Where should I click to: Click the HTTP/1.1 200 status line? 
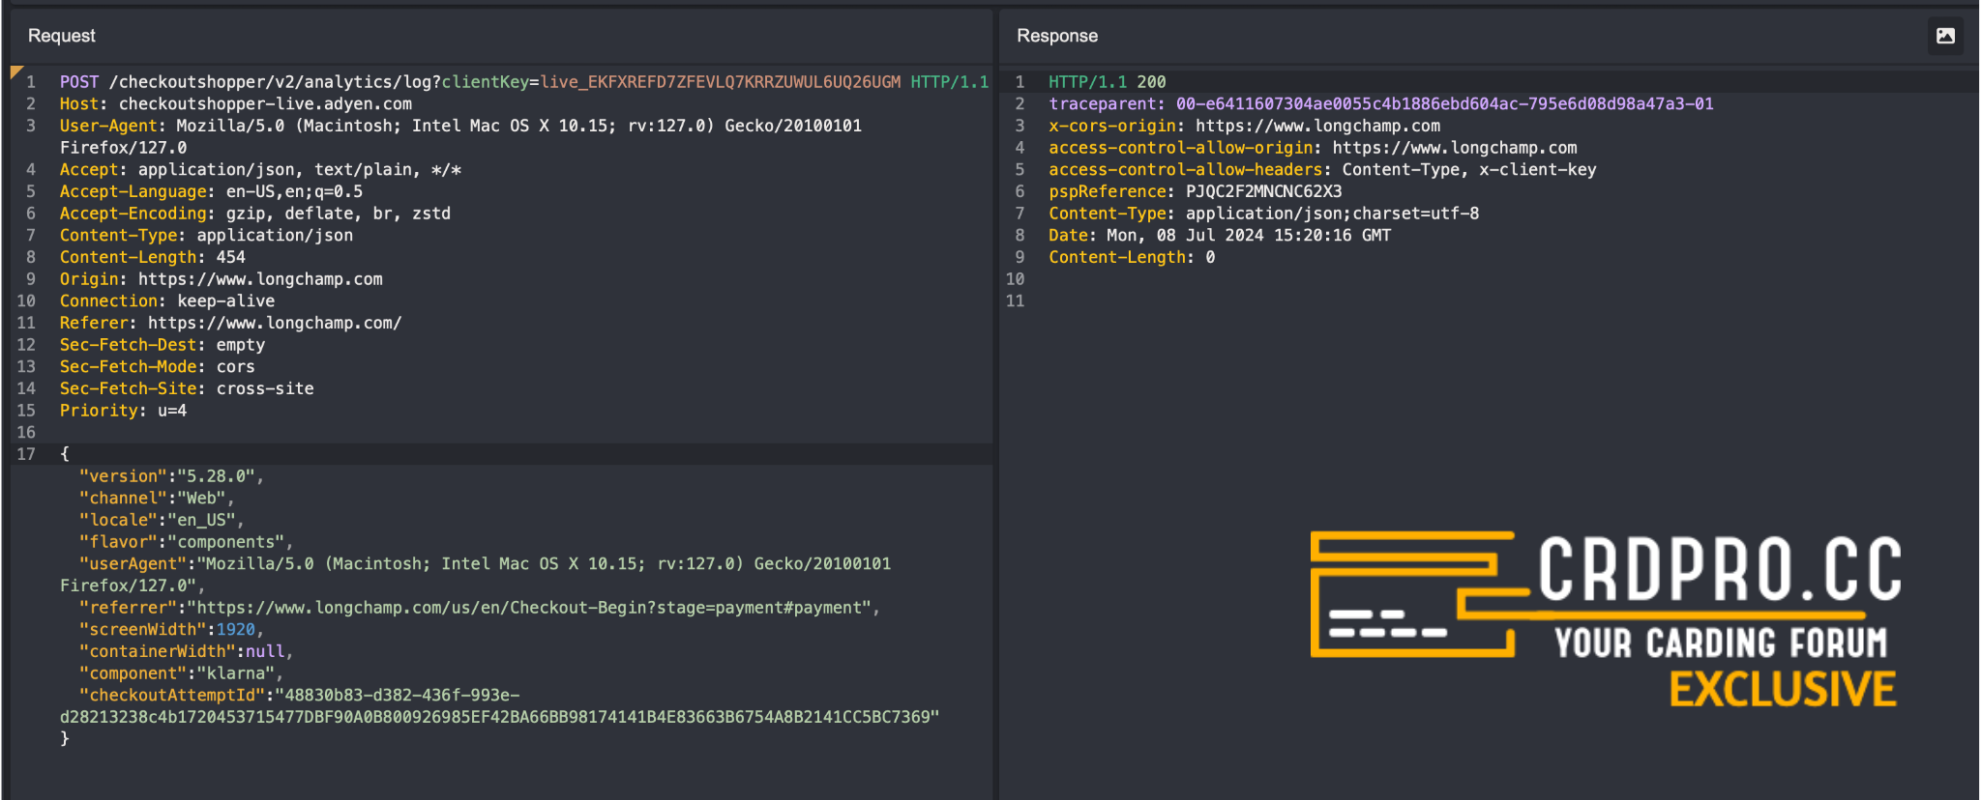(1107, 82)
